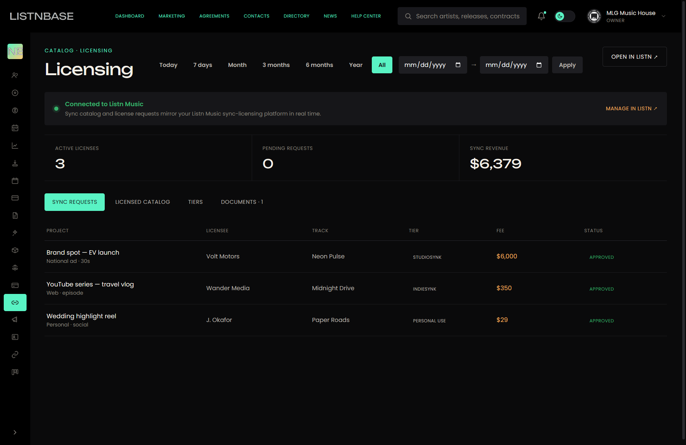Open the blank calendar sidebar icon
The height and width of the screenshot is (445, 686).
click(x=15, y=181)
